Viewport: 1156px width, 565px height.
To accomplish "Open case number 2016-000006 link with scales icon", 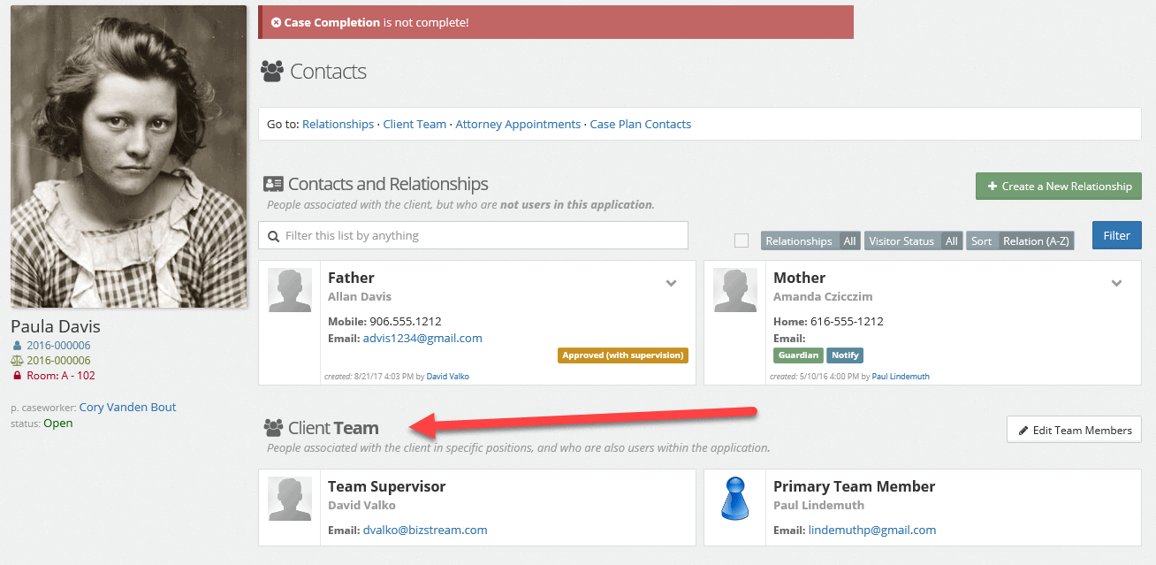I will click(58, 361).
